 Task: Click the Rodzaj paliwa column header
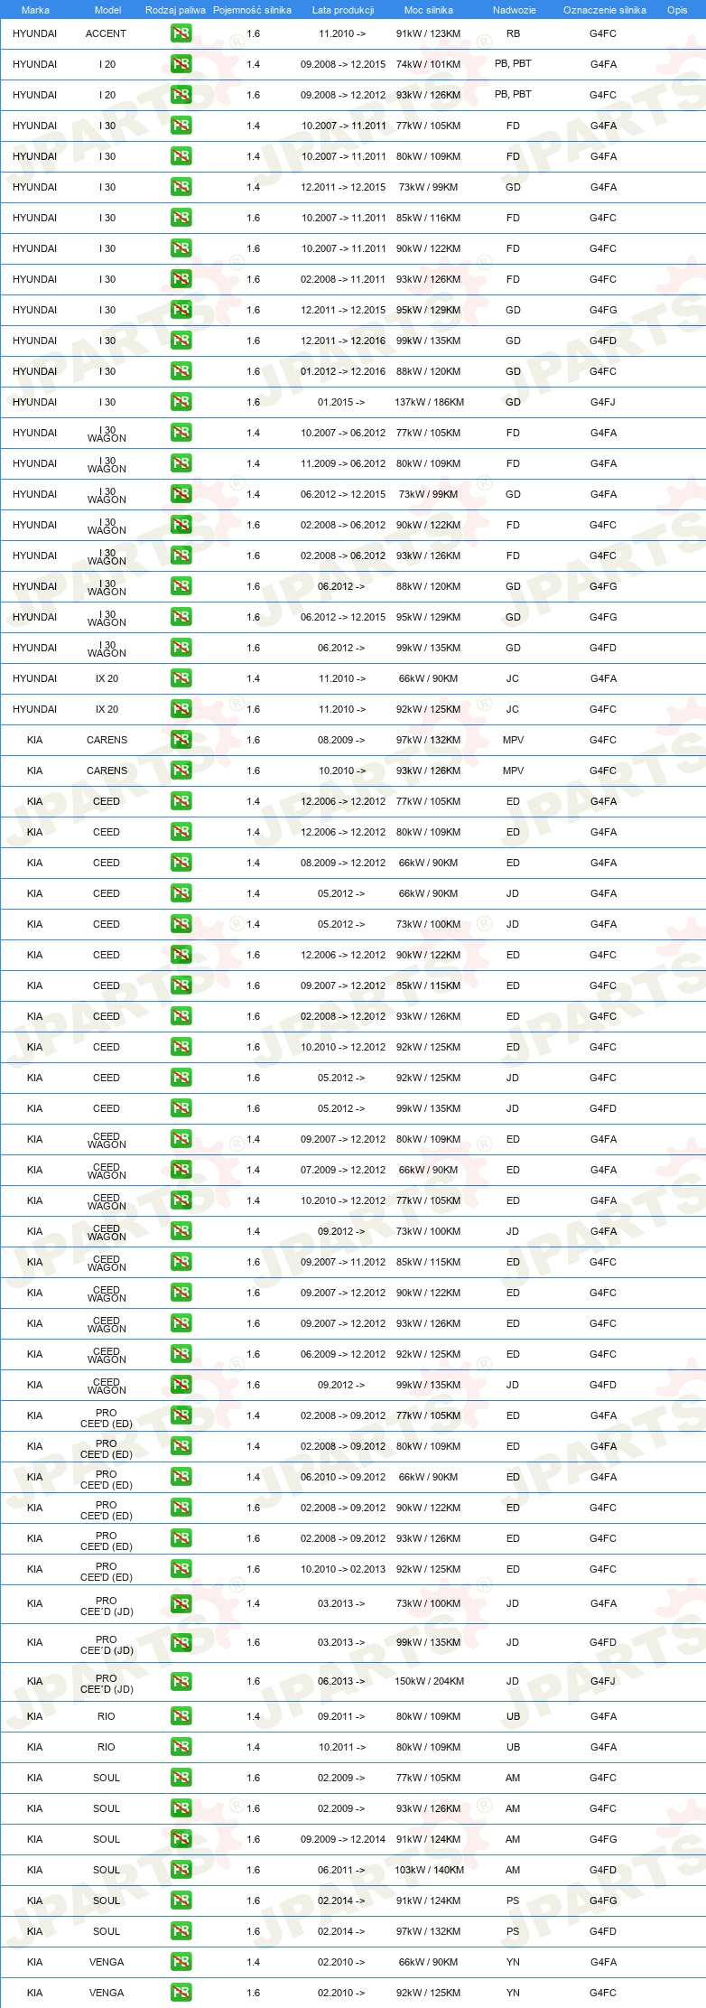tap(175, 10)
